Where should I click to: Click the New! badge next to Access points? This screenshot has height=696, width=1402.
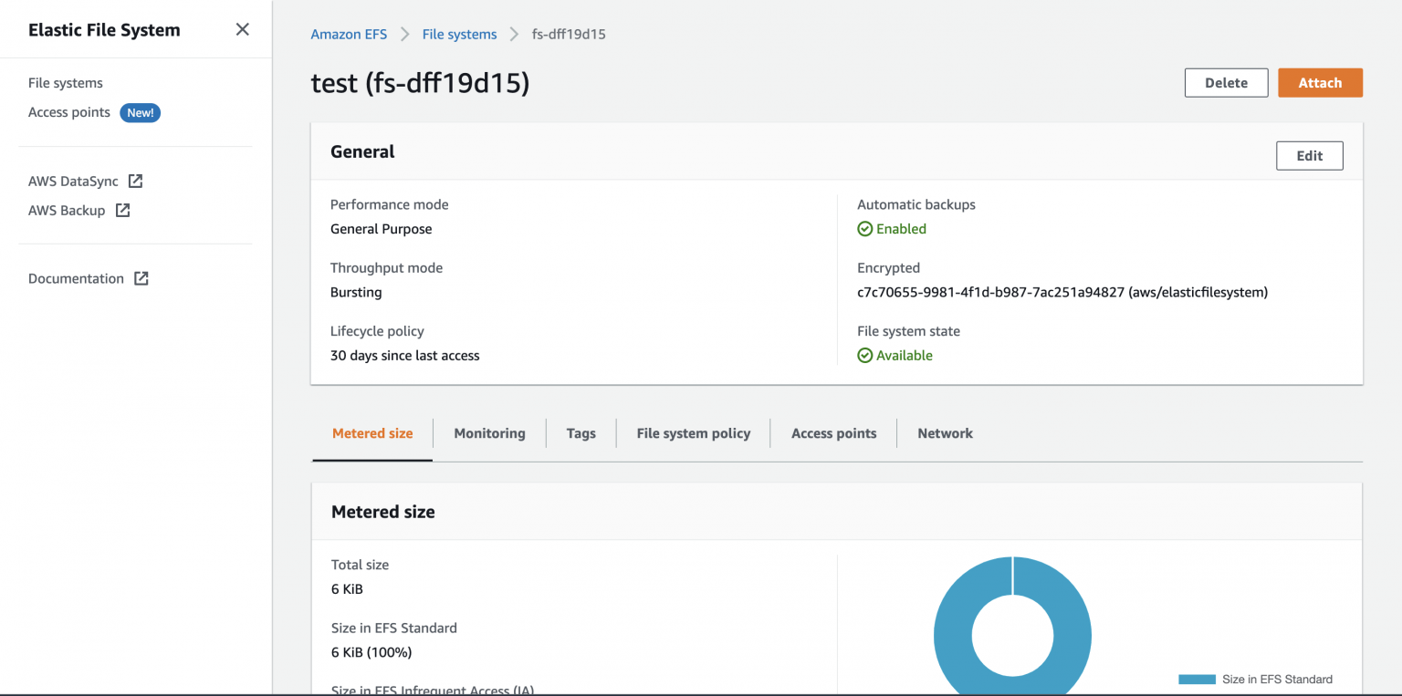(x=140, y=112)
